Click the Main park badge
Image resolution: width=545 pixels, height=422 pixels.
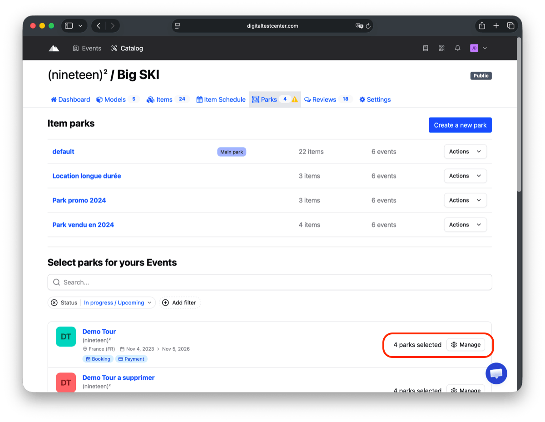(232, 152)
